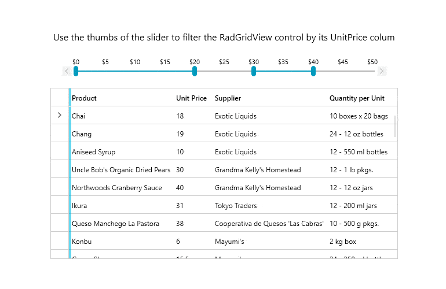Image resolution: width=446 pixels, height=289 pixels.
Task: Select the slider thumb at $40
Action: tap(313, 71)
